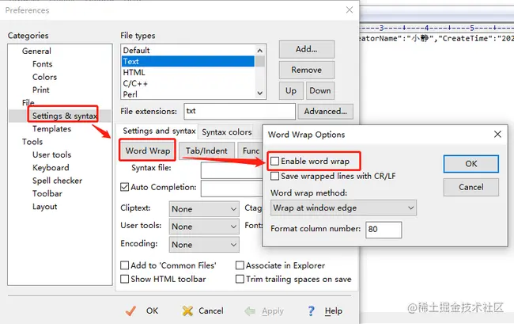This screenshot has height=324, width=514.
Task: Switch to Settings and syntax tab
Action: coord(159,131)
